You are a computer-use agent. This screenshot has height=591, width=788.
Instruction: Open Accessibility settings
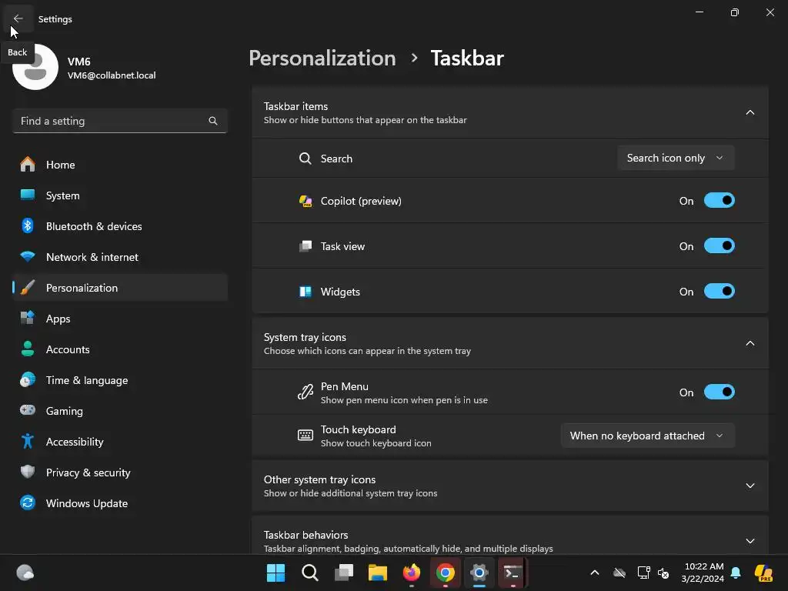119,442
